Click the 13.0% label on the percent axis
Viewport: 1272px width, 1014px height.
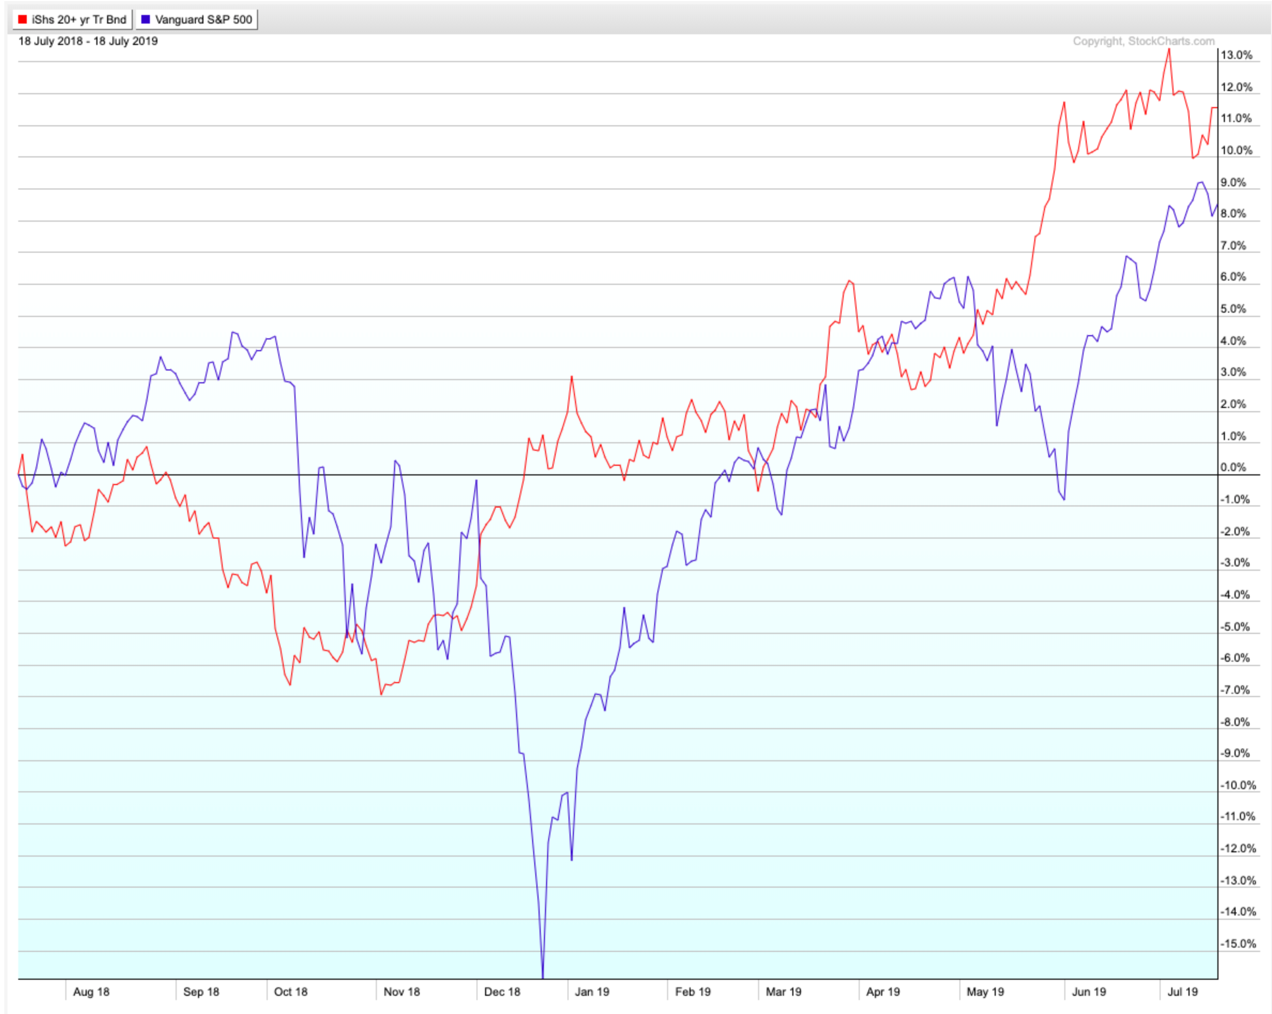click(1236, 55)
